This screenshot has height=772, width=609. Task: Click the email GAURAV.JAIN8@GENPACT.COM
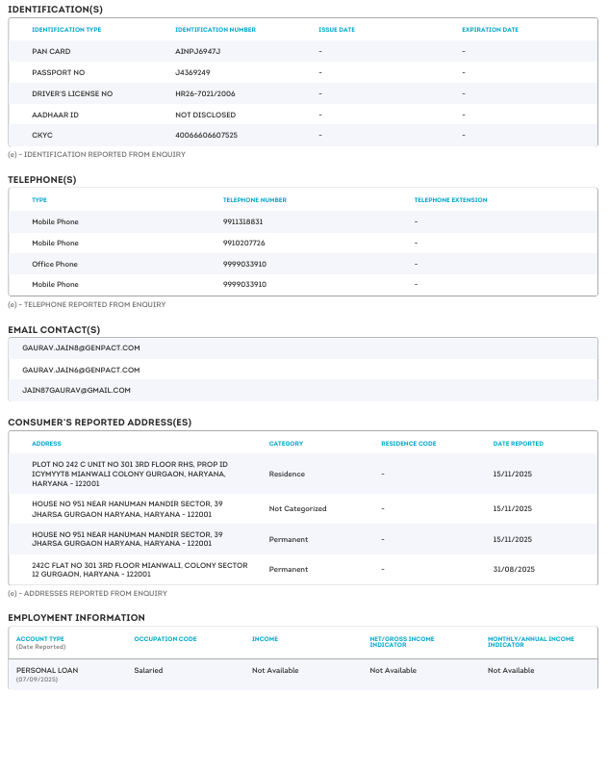pyautogui.click(x=81, y=347)
